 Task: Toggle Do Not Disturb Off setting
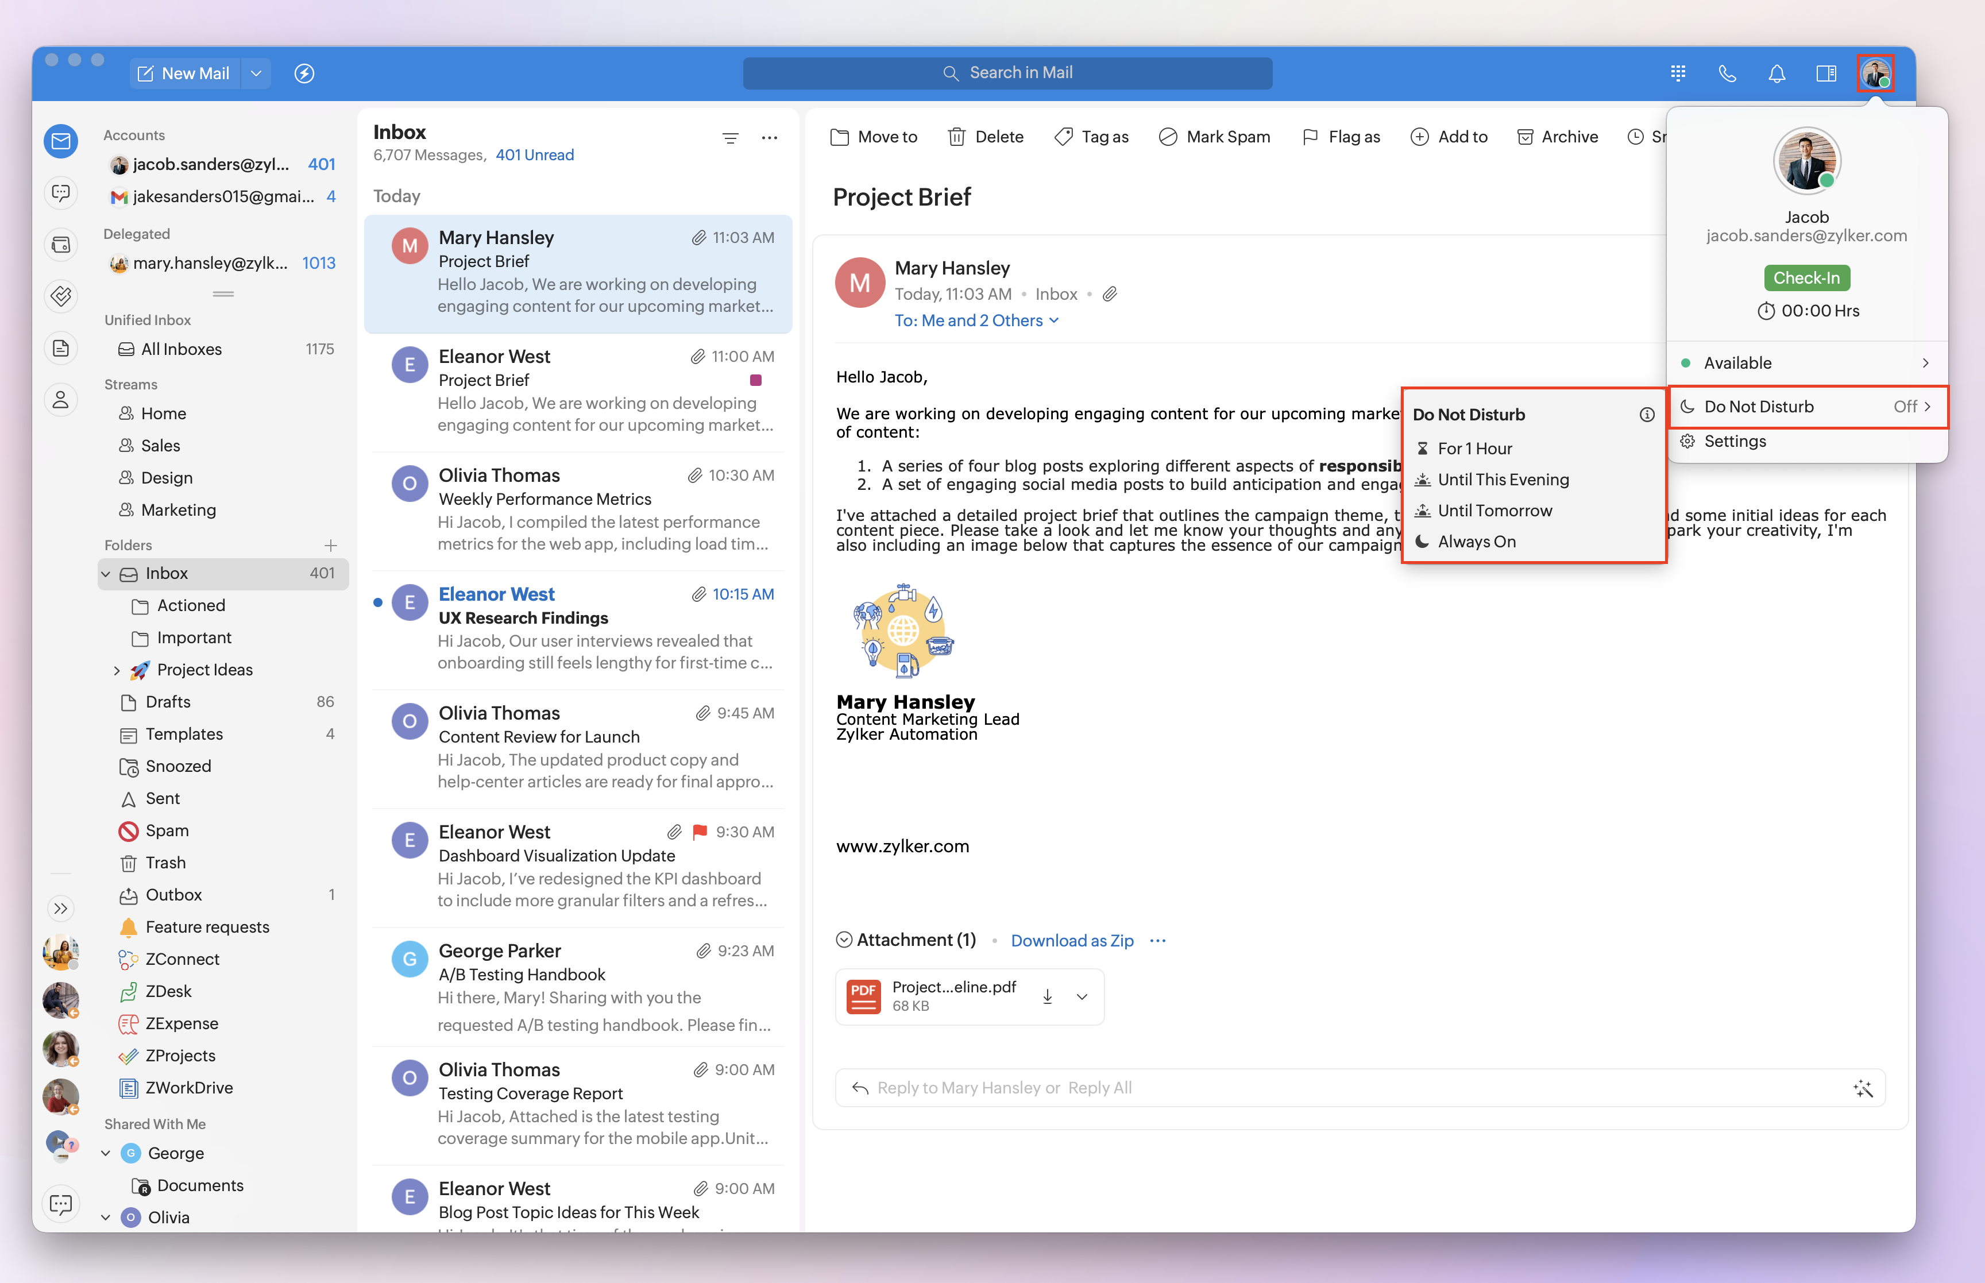(1808, 407)
